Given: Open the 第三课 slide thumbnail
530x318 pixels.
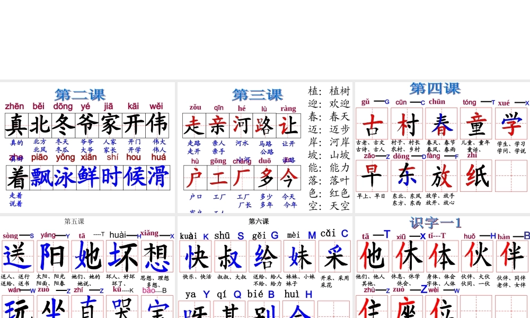Looking at the screenshot, I should click(x=265, y=147).
